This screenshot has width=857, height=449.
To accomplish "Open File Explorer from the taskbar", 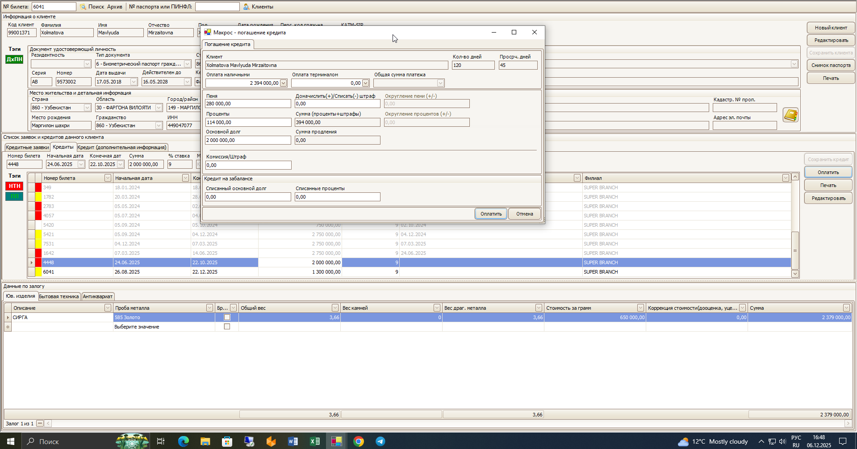I will 205,441.
